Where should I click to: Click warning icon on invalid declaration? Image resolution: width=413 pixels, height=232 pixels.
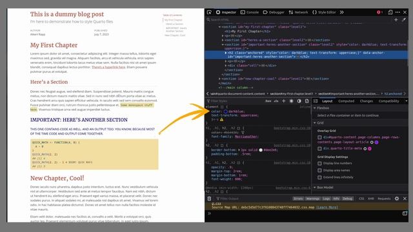point(221,120)
